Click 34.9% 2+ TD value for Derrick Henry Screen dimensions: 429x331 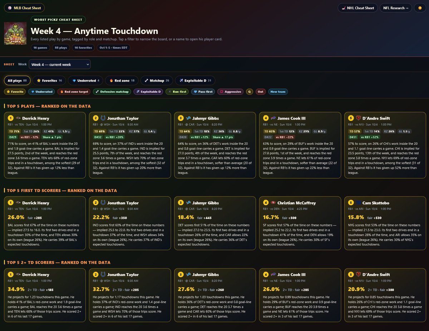(x=16, y=289)
